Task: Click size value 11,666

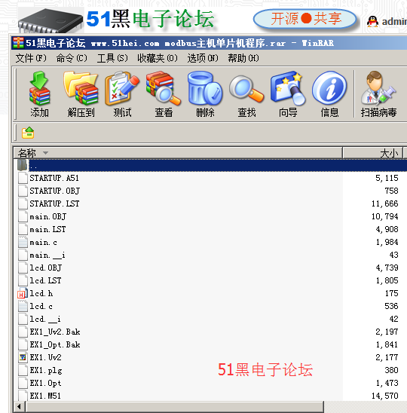Action: pos(385,203)
